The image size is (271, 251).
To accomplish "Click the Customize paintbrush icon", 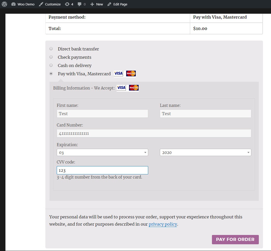I will (41, 4).
